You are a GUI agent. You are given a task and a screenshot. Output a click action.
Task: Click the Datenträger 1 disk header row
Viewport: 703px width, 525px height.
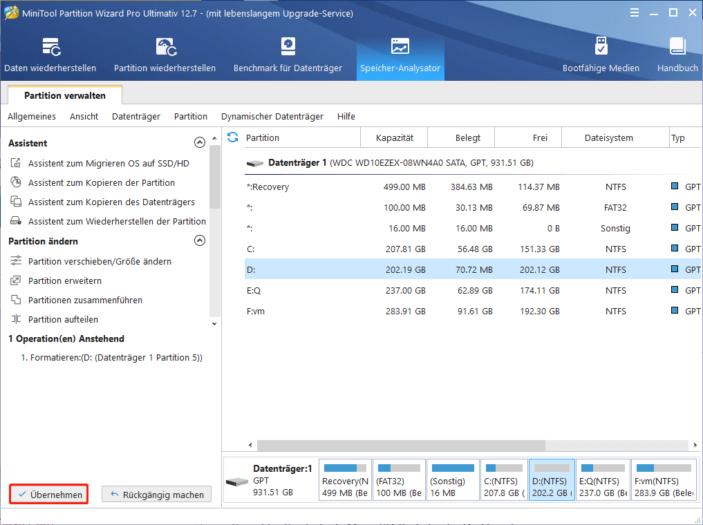coord(473,162)
